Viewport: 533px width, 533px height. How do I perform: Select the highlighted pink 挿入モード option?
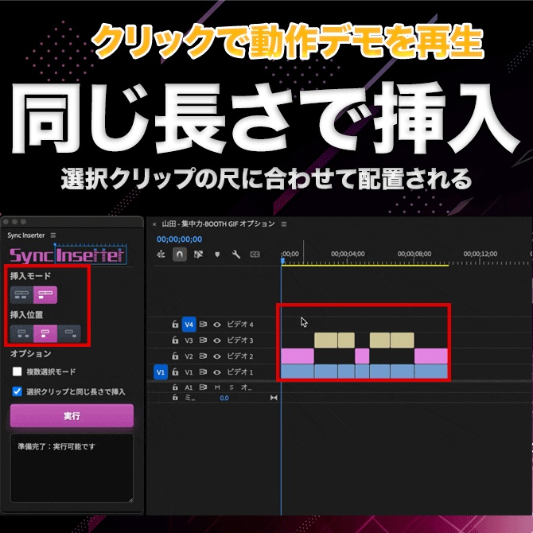[x=45, y=294]
